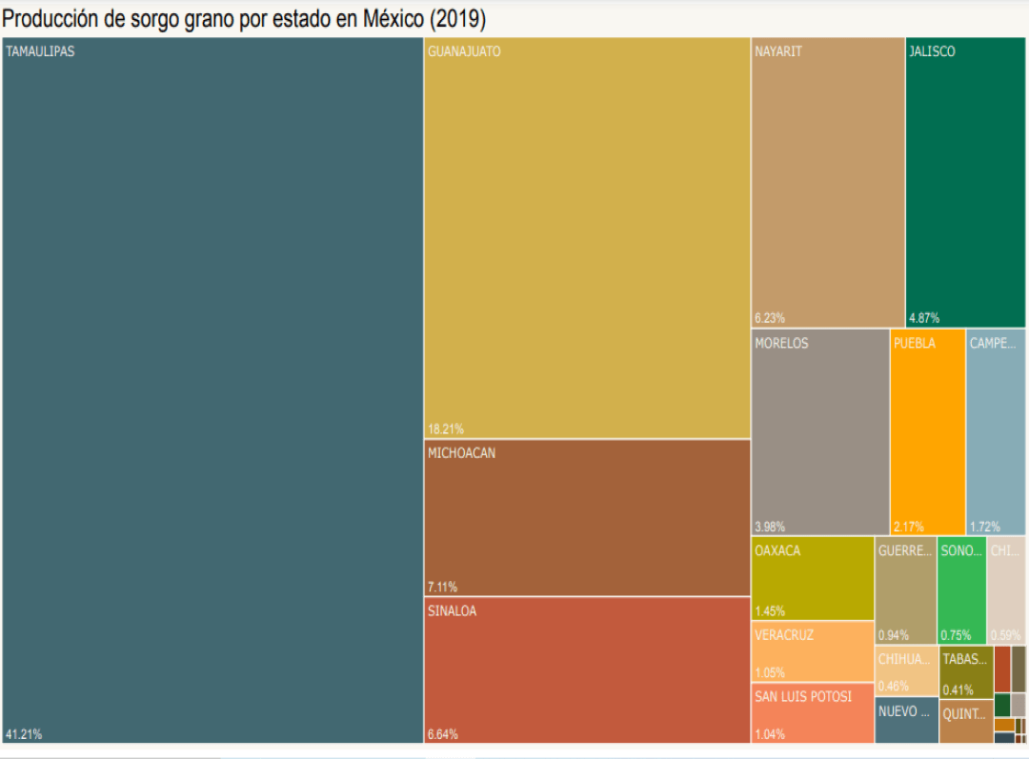Select the Nuevo Leon slate tile

coord(906,721)
